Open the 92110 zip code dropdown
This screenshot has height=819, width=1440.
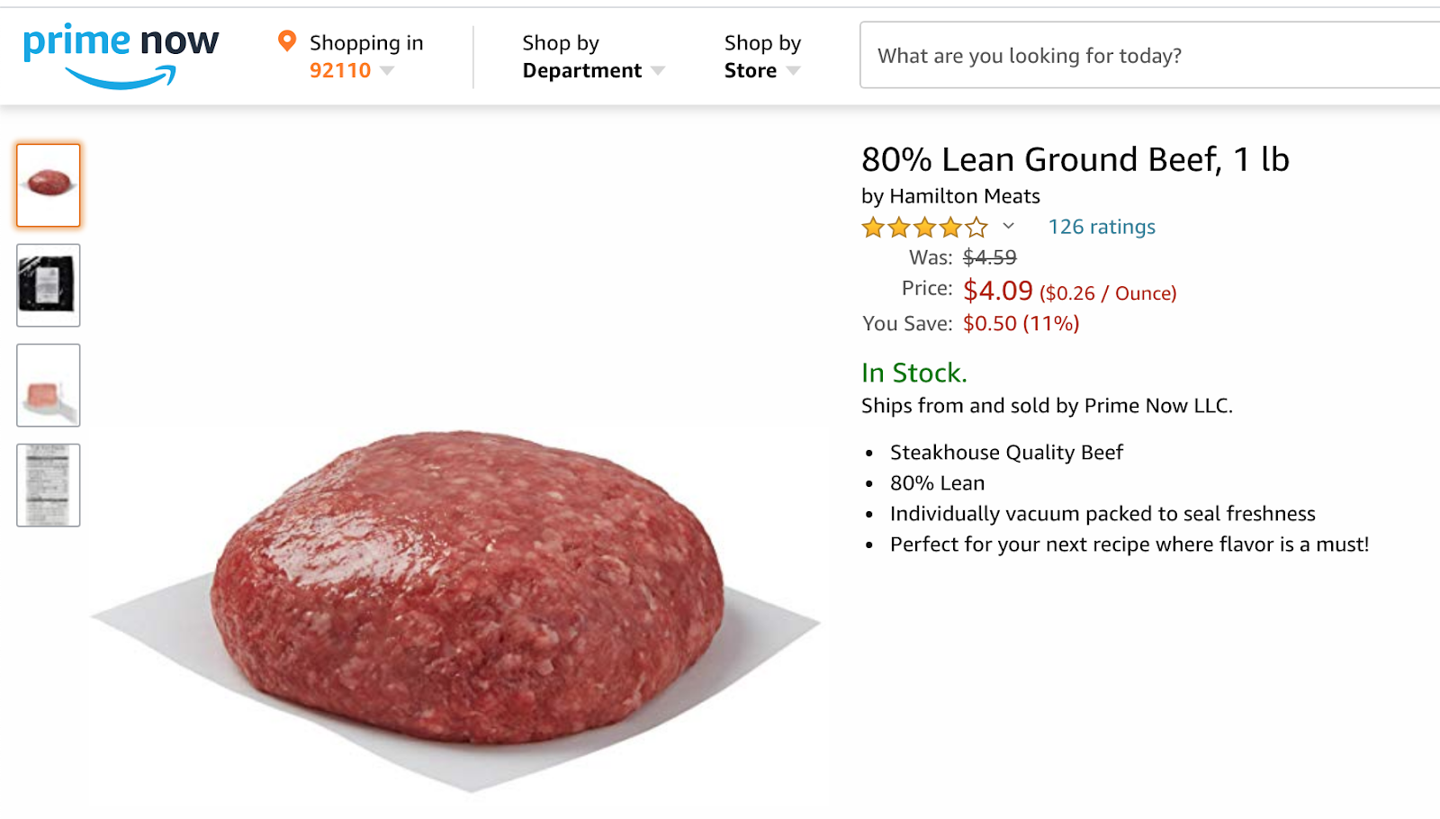352,70
